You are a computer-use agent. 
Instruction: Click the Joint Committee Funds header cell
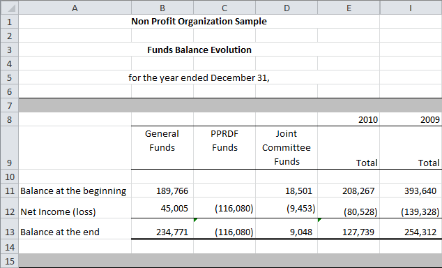coord(287,148)
